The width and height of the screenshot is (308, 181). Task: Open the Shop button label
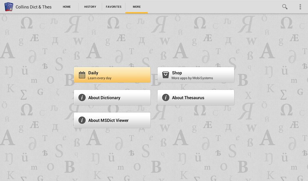point(177,73)
